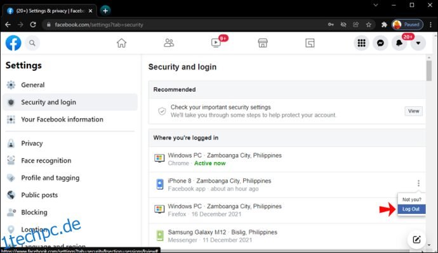
Task: Reload the page with refresh icon
Action: (33, 25)
